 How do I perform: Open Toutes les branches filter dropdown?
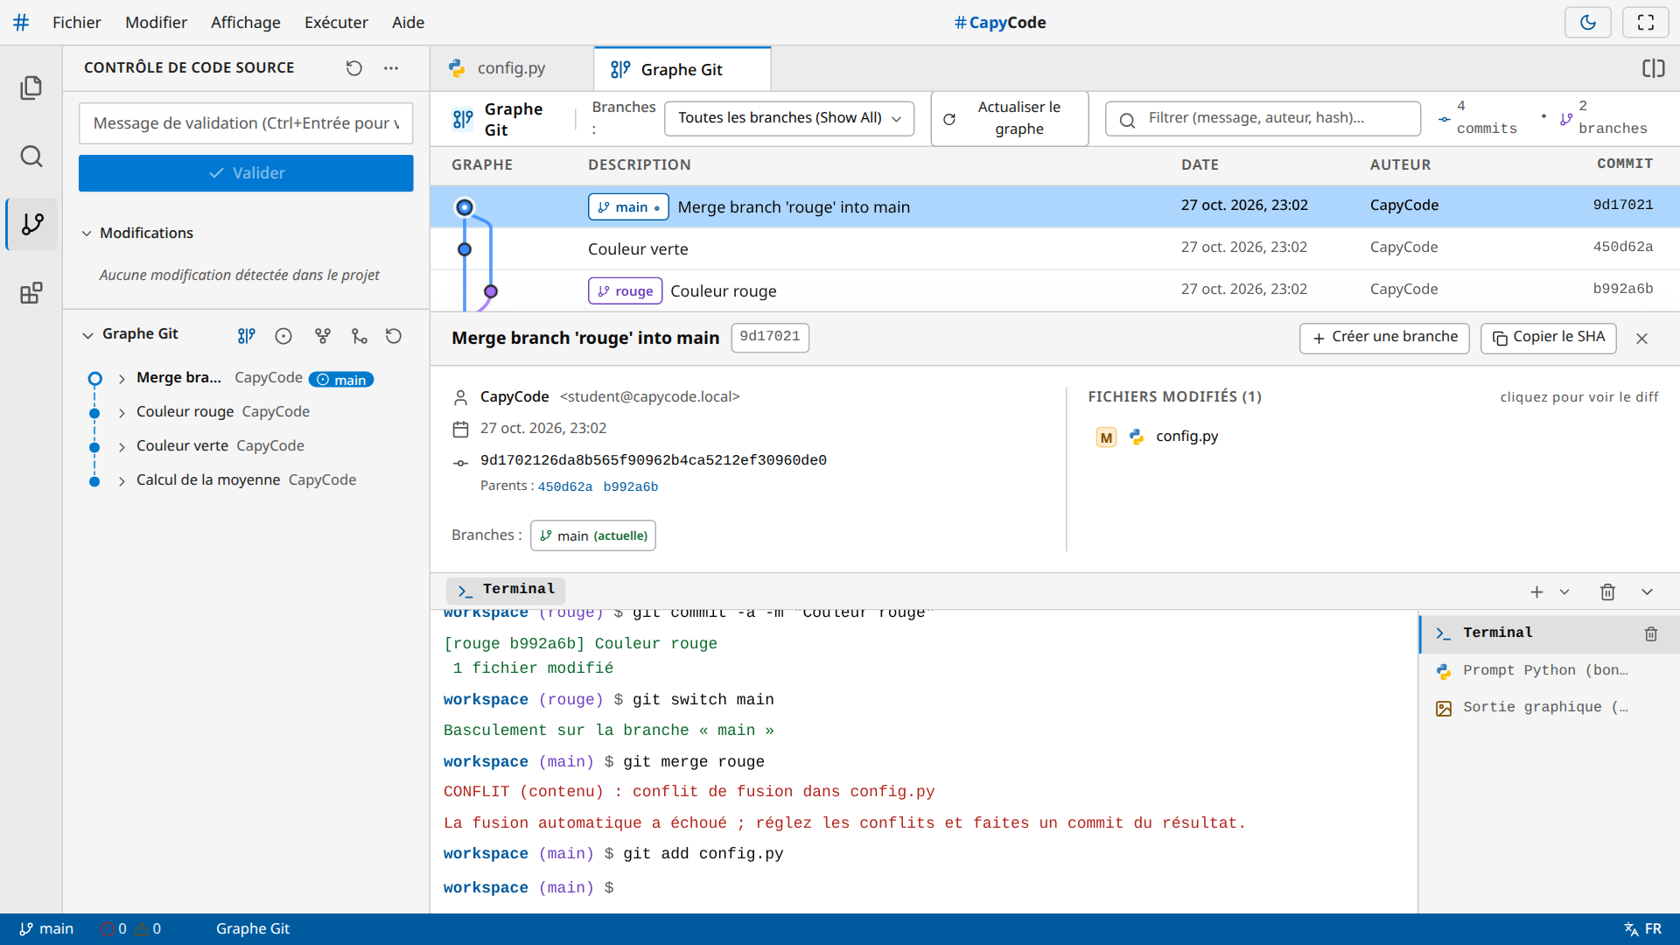[x=789, y=118]
